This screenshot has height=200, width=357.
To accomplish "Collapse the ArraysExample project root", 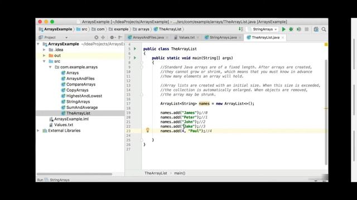I will coord(38,44).
